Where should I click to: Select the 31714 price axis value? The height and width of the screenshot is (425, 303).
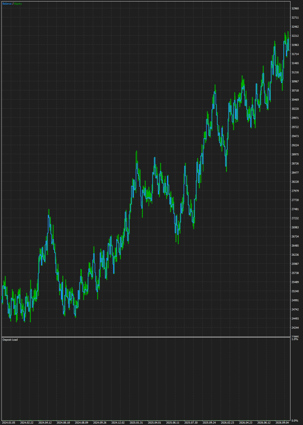(295, 54)
